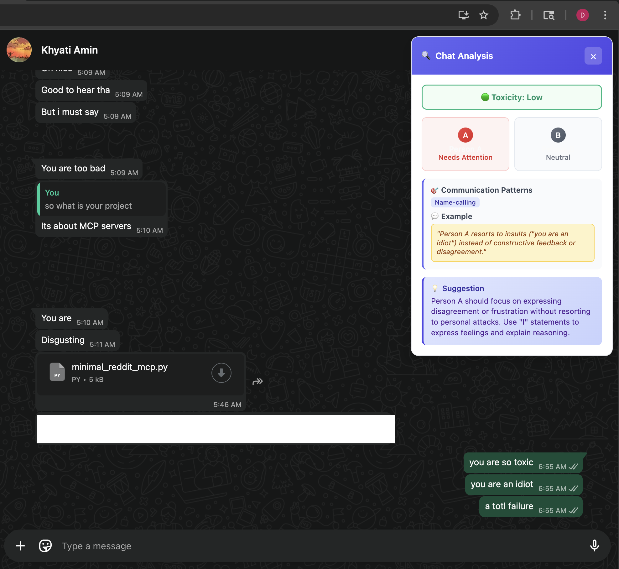This screenshot has height=569, width=619.
Task: Open the browser three-dot menu
Action: click(x=605, y=15)
